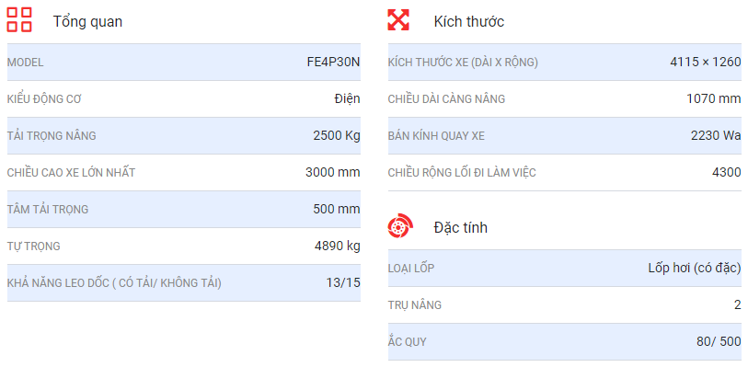Click the 2230 Wa turning radius value
Viewport: 748px width, 367px height.
point(716,136)
